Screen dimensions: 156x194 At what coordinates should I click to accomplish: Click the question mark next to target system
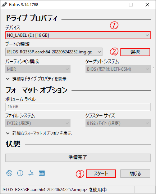pos(153,68)
